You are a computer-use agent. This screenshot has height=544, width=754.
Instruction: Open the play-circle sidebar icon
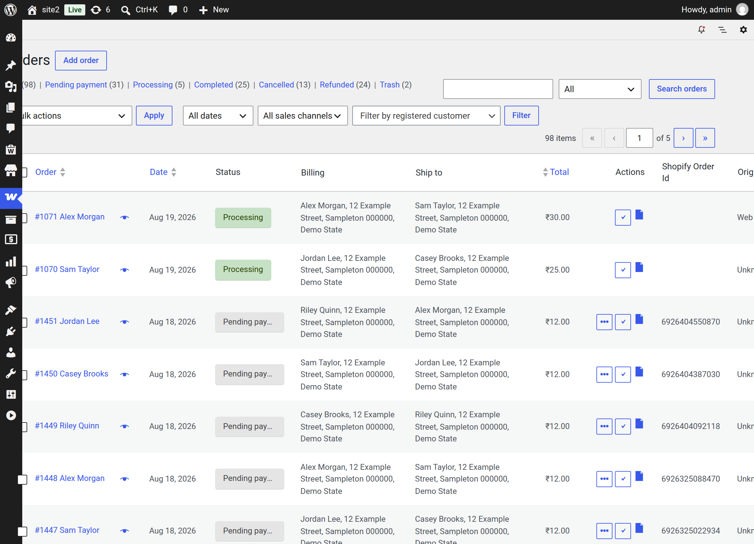coord(11,415)
